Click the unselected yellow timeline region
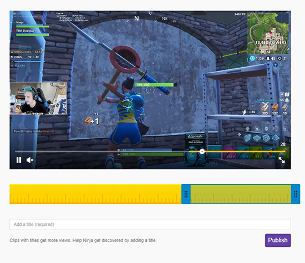305x263 pixels. (95, 194)
